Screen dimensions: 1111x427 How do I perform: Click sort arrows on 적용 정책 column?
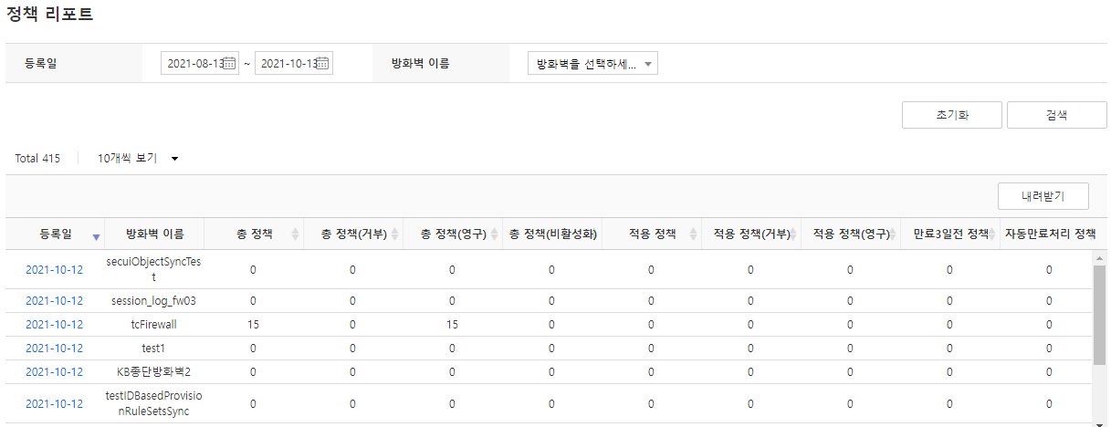click(x=693, y=234)
